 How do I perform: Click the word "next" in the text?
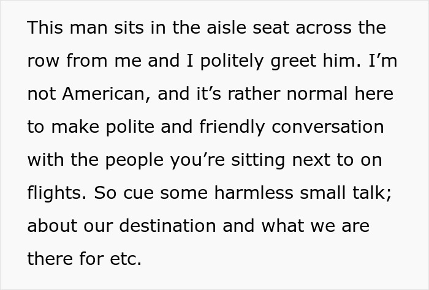tap(311, 161)
